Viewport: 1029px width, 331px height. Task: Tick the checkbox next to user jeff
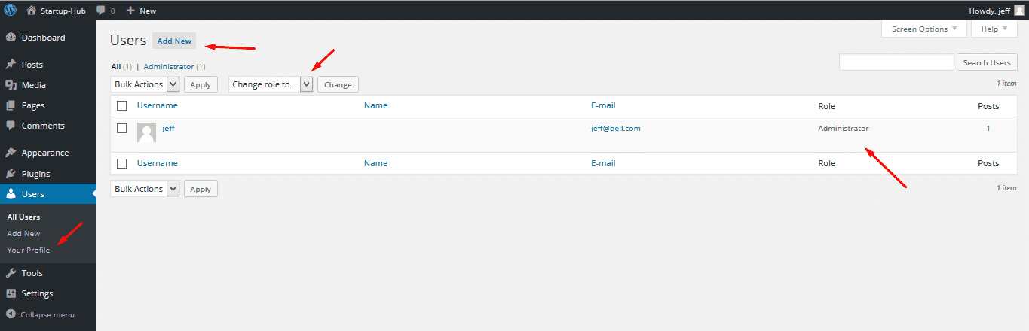point(121,128)
